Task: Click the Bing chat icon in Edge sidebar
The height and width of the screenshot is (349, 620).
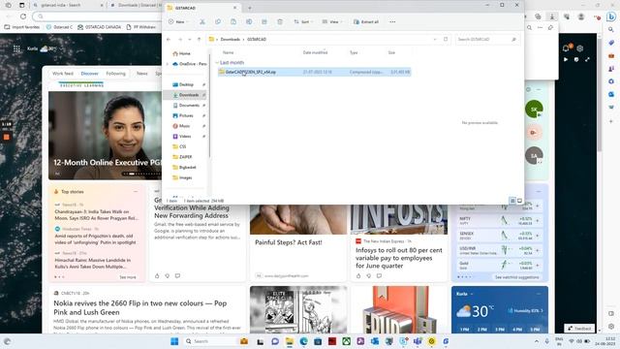Action: click(x=611, y=16)
